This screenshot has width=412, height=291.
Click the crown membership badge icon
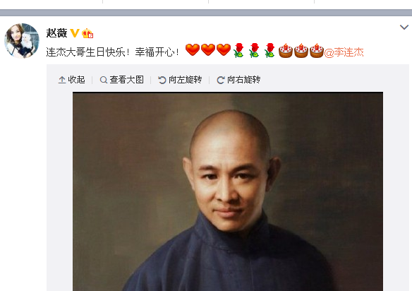[x=87, y=33]
